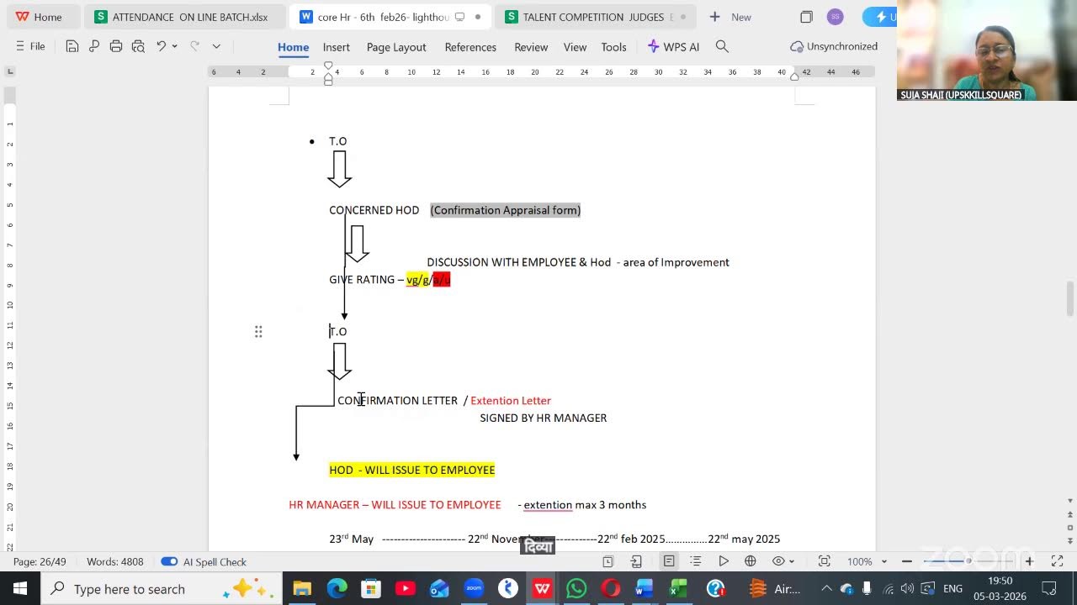Click the page-down arrows at the scrollbar bottom
The height and width of the screenshot is (605, 1077).
click(1069, 541)
